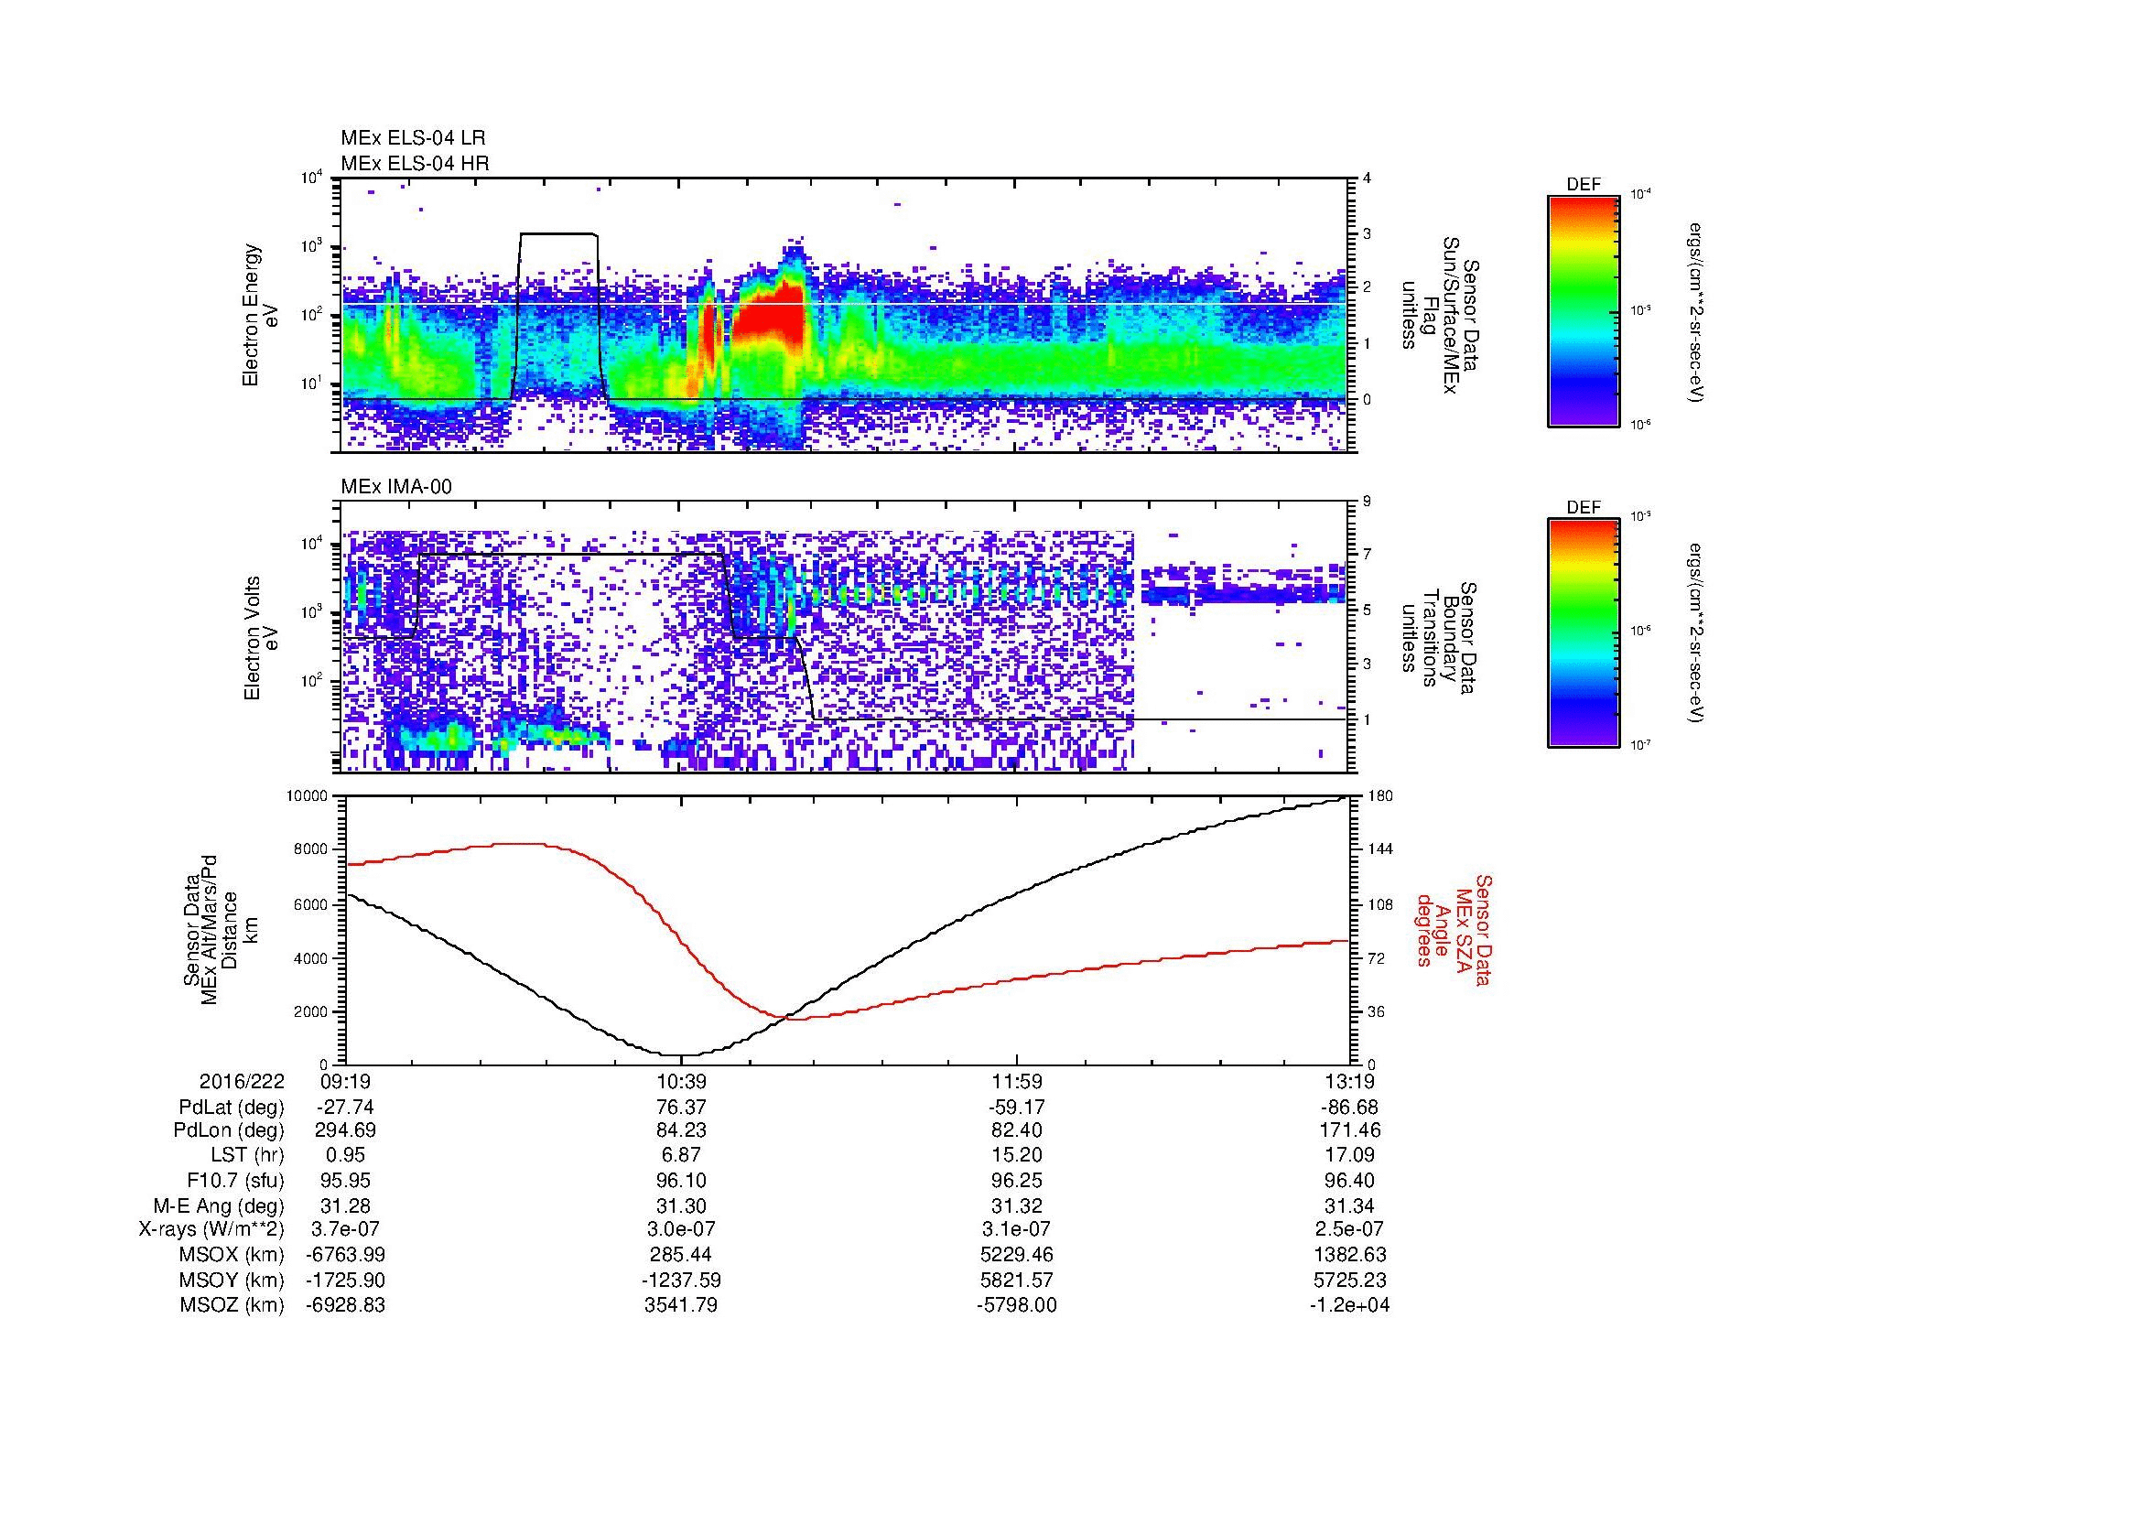Click LST value '0.95'
This screenshot has height=1513, width=2141.
pyautogui.click(x=345, y=1156)
